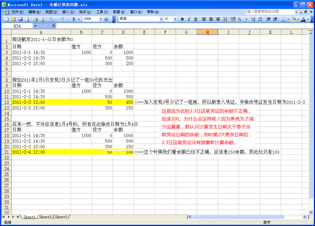Click the yellow Fill Color swatch
The width and height of the screenshot is (315, 226).
293,19
